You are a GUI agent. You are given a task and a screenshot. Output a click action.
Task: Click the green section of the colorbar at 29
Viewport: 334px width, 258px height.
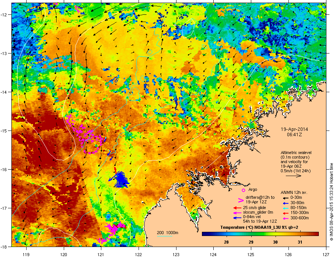pos(251,234)
